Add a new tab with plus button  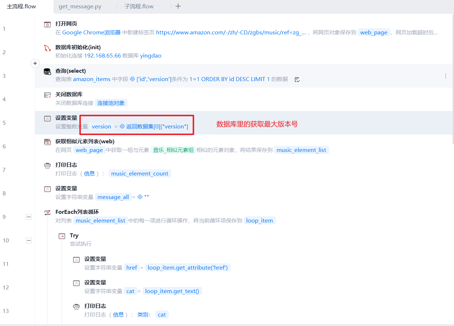coord(178,6)
